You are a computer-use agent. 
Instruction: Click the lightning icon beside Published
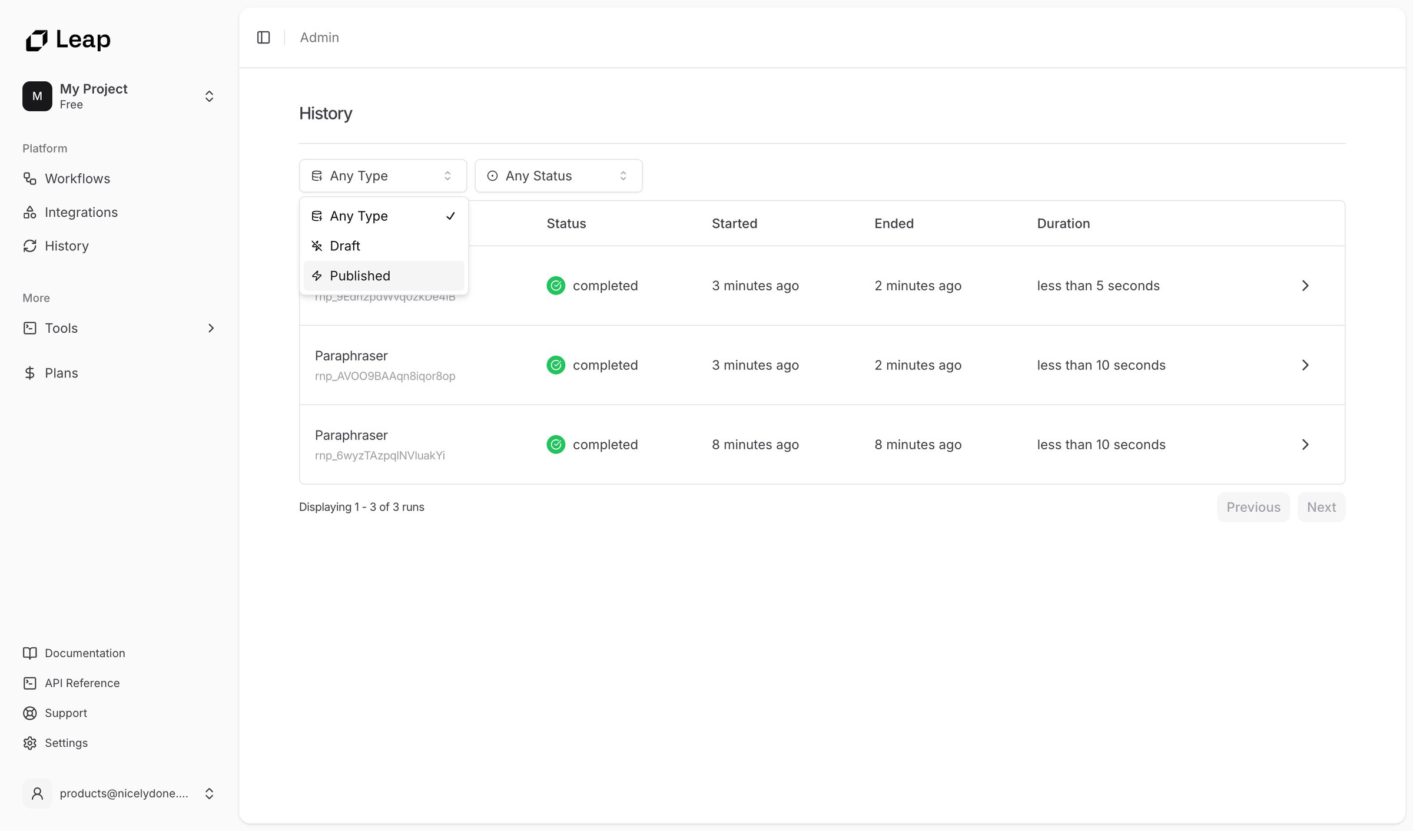317,276
